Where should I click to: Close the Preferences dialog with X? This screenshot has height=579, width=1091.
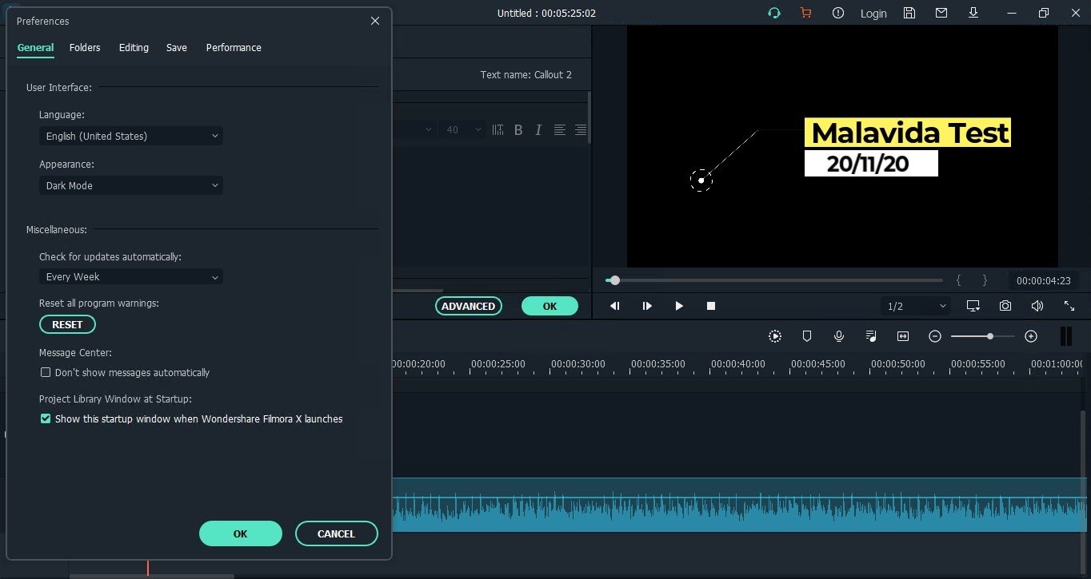pyautogui.click(x=375, y=21)
